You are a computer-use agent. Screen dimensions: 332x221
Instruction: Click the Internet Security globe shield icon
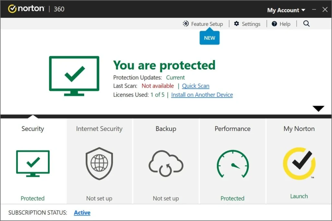coord(99,164)
